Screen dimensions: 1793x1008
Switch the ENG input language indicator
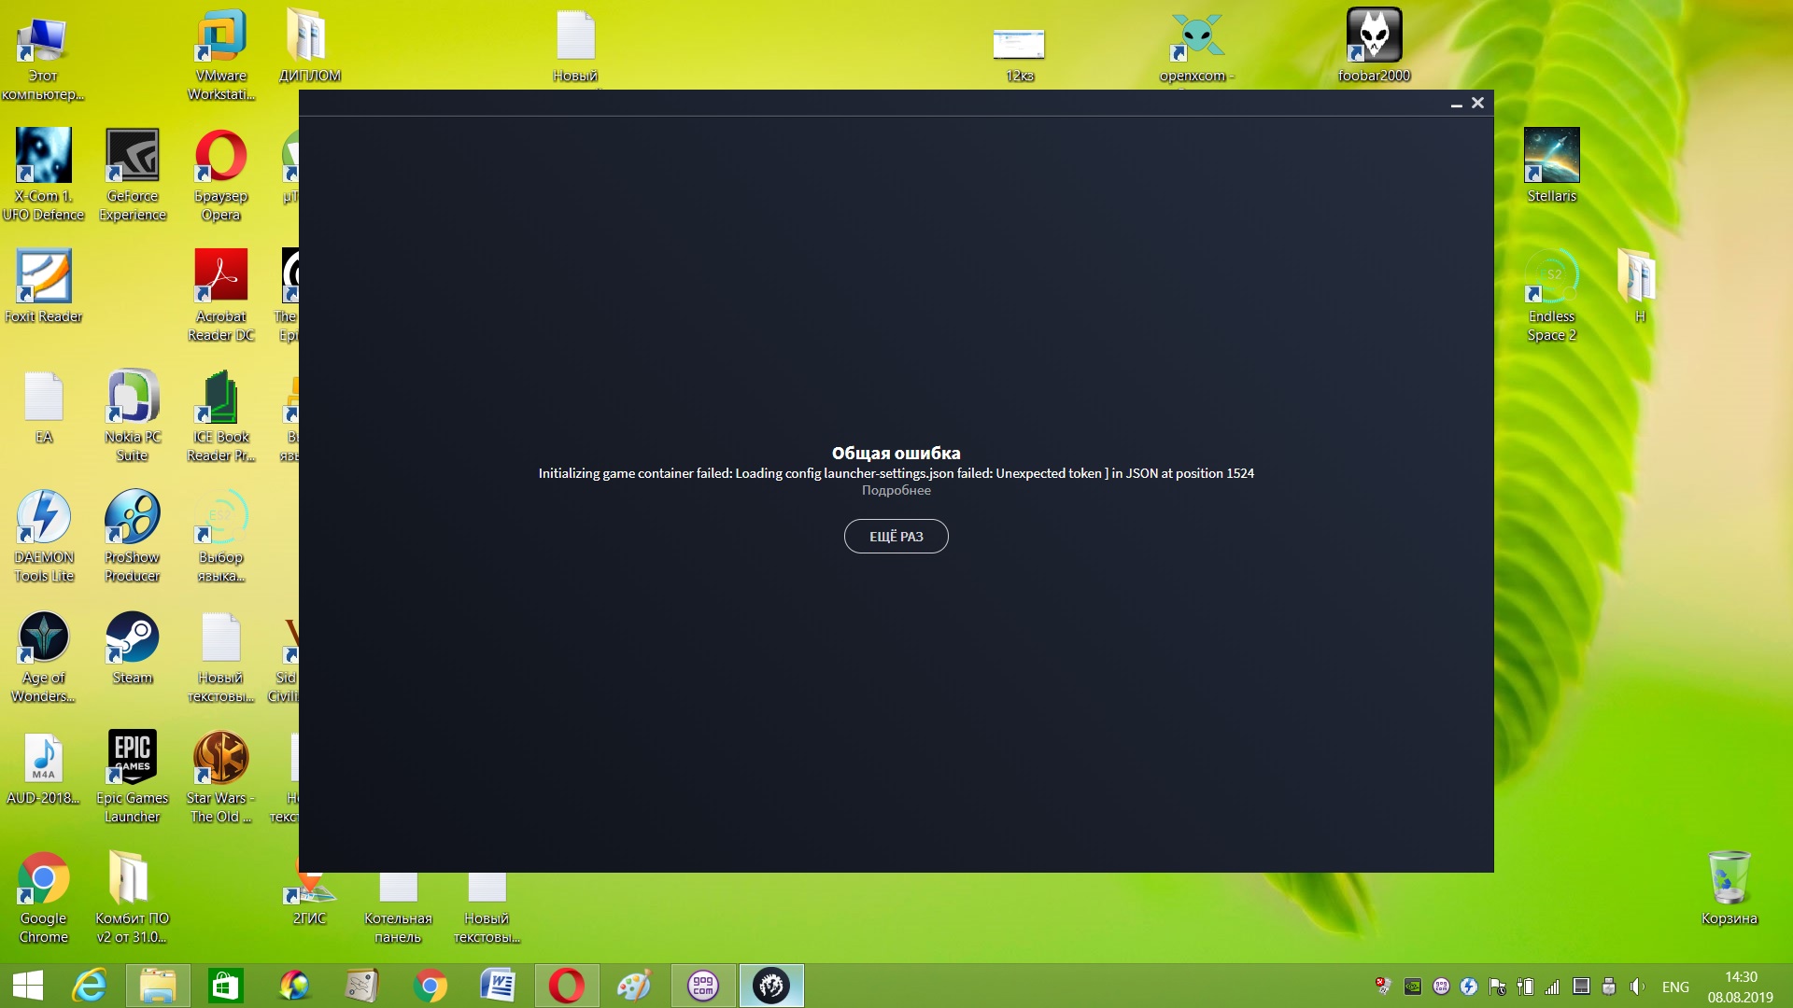(1675, 987)
